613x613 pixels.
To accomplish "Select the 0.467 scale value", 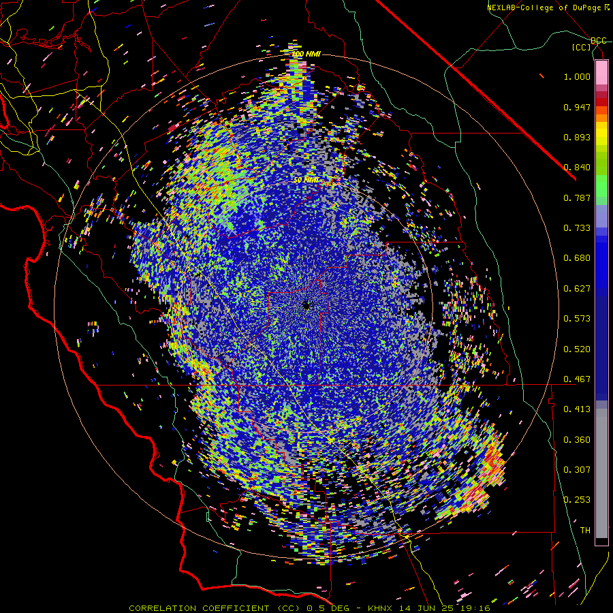I will point(577,379).
